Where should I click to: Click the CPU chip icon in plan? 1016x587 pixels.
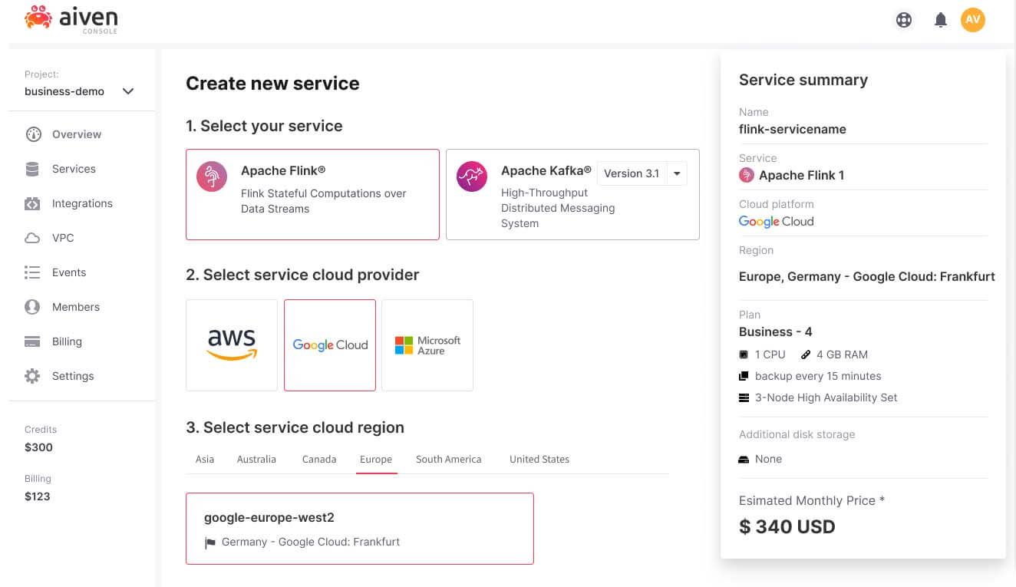point(743,355)
